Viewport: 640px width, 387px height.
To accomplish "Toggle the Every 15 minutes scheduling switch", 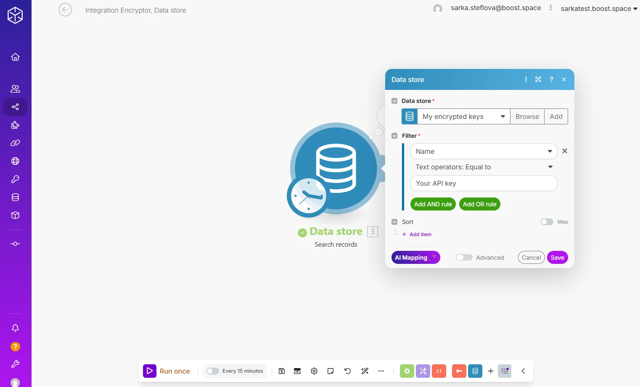I will pos(213,371).
